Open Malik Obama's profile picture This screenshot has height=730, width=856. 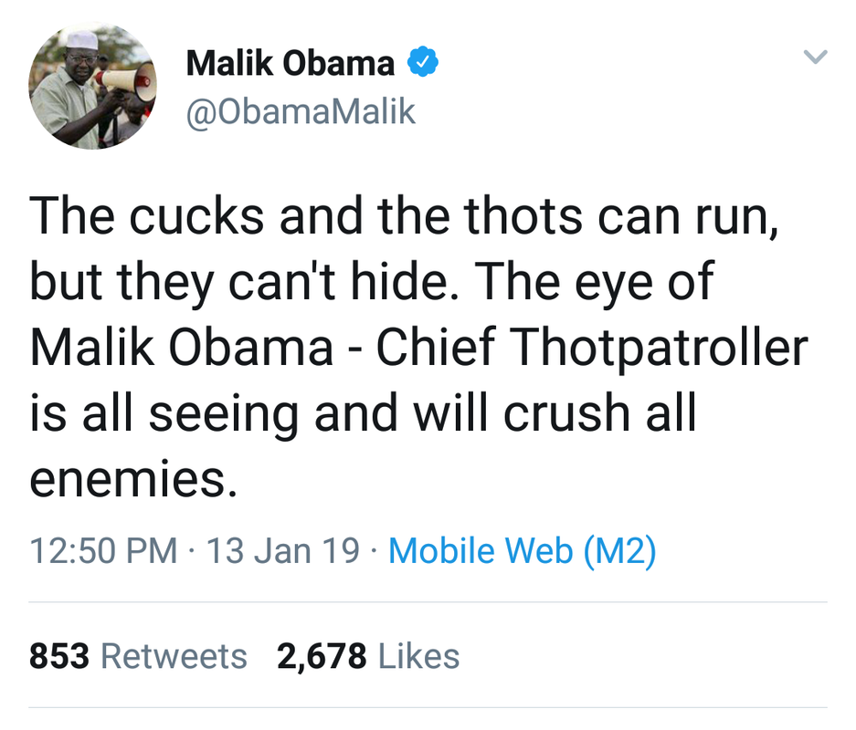coord(93,86)
